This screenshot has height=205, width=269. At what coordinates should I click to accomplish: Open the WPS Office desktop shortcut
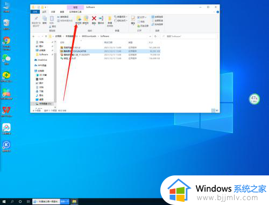[x=6, y=112]
